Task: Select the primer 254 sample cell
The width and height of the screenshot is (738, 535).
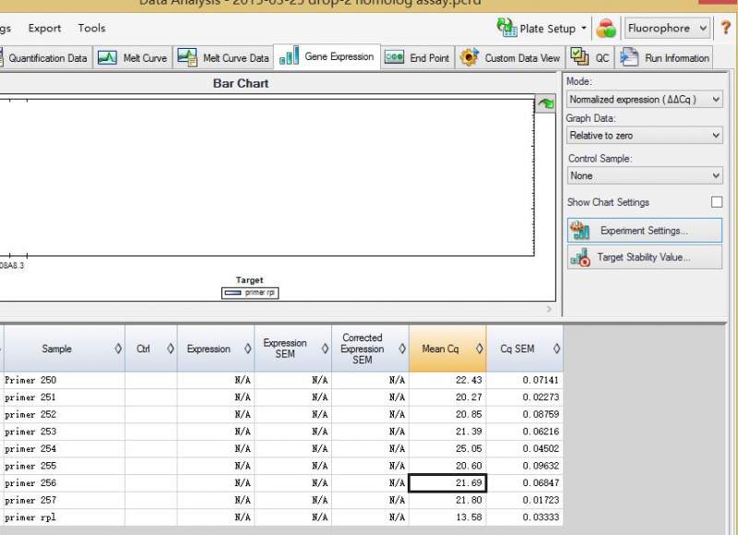Action: (64, 449)
